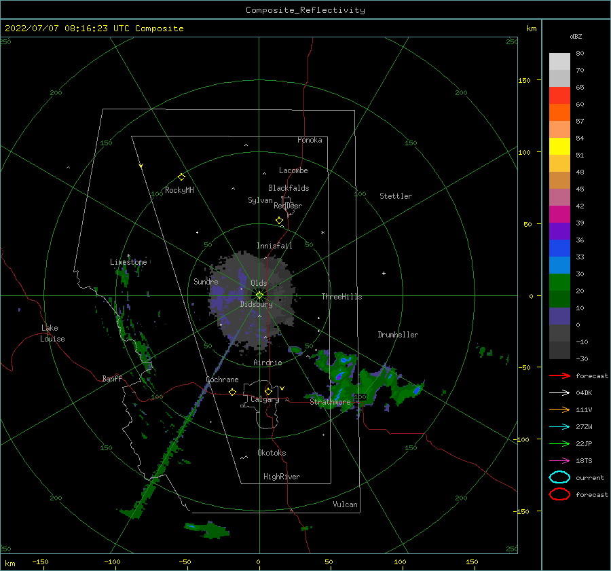The height and width of the screenshot is (571, 611).
Task: Click the yellow diamond marker beside RockyMH
Action: [181, 177]
